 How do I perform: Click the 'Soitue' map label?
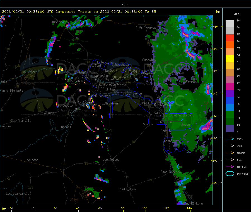148,124
